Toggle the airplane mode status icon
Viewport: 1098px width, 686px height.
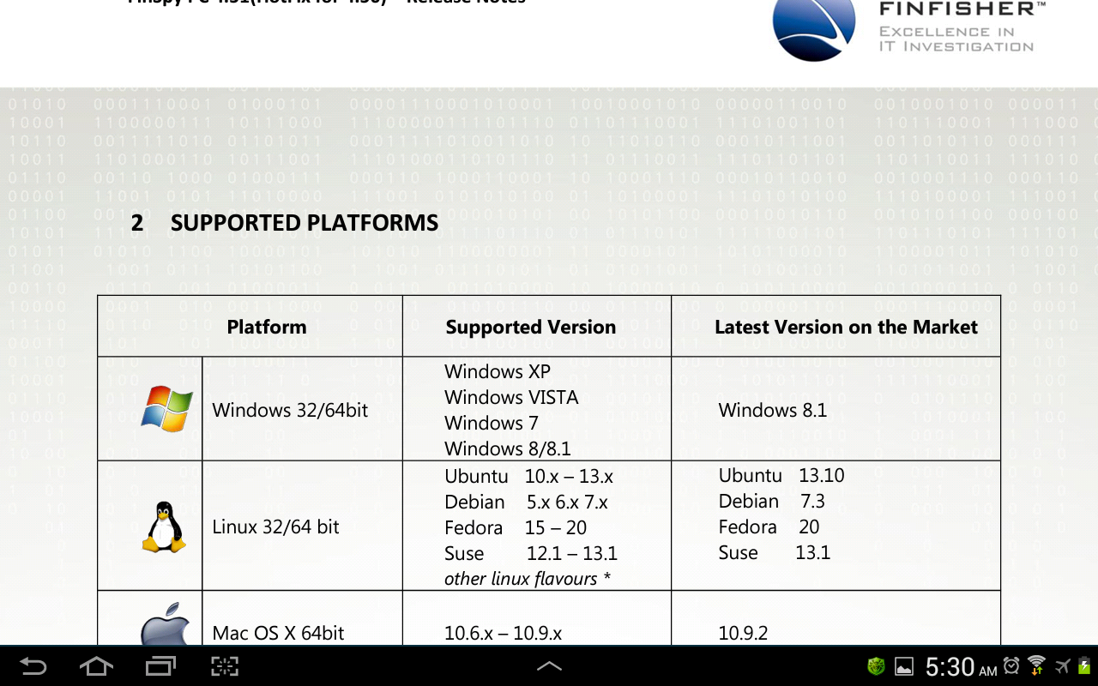pos(1062,665)
